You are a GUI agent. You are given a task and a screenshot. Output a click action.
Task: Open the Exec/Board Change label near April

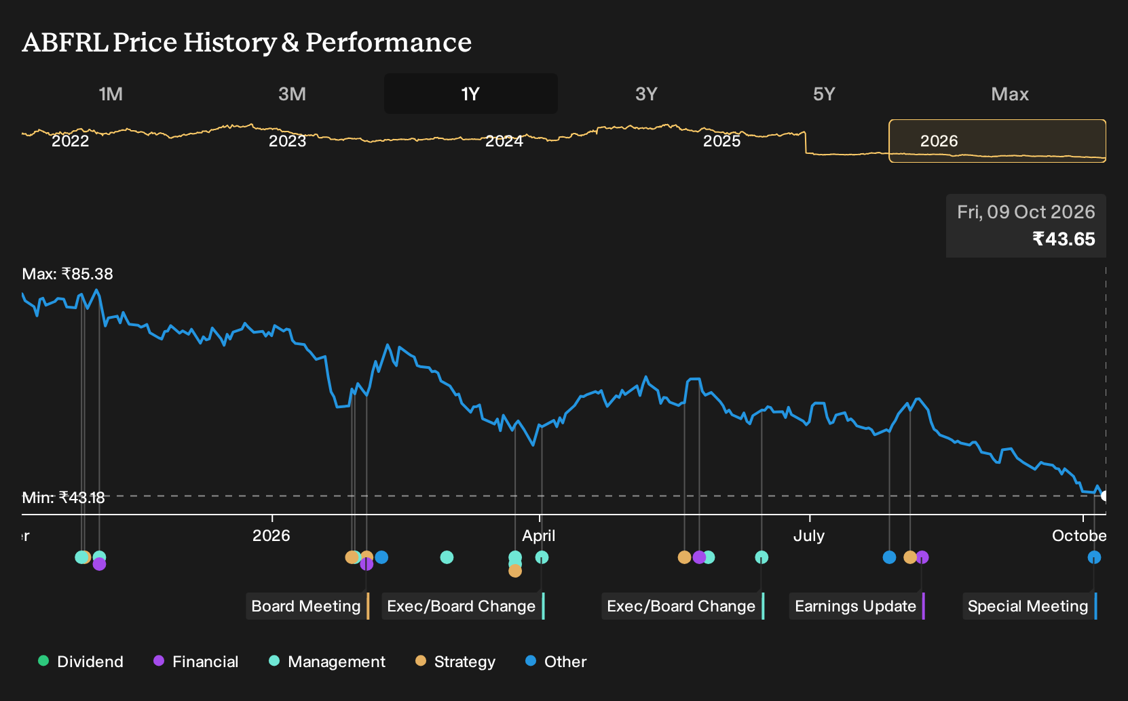click(x=463, y=606)
